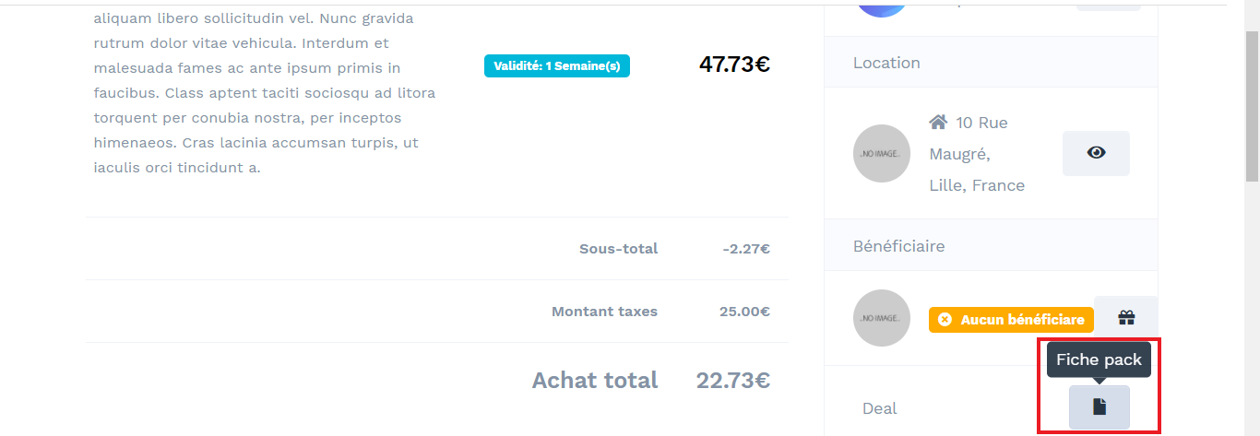Click the home icon next to 10 Rue
This screenshot has height=436, width=1260.
point(938,123)
